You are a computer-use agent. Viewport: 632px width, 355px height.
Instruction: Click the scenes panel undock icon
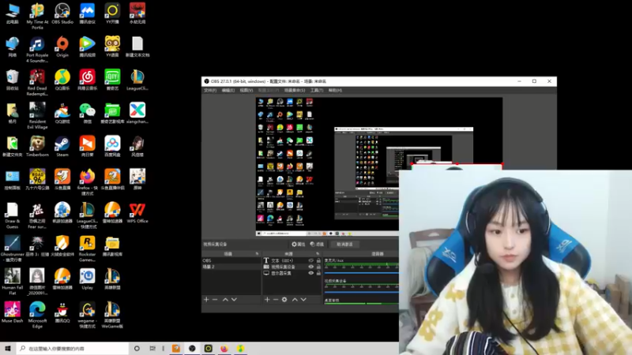[x=258, y=254]
